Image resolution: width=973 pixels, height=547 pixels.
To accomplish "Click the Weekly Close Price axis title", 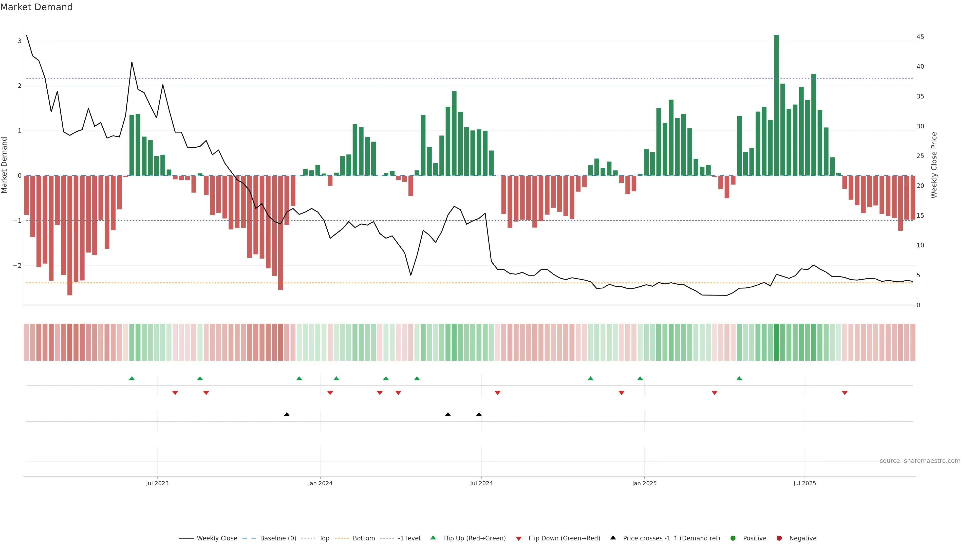I will point(934,165).
